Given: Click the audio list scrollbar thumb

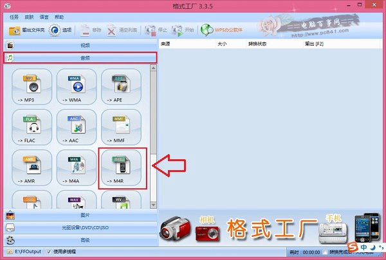Looking at the screenshot, I should coord(153,113).
